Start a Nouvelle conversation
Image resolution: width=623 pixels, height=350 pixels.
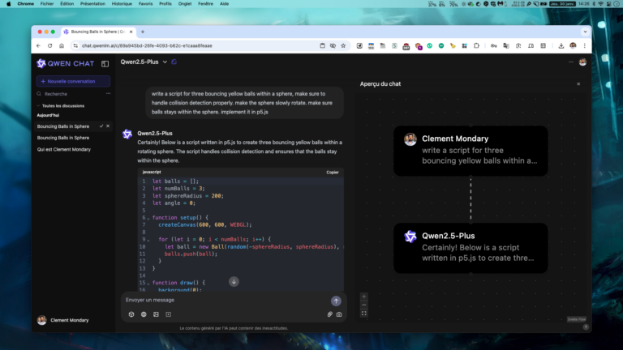tap(73, 81)
